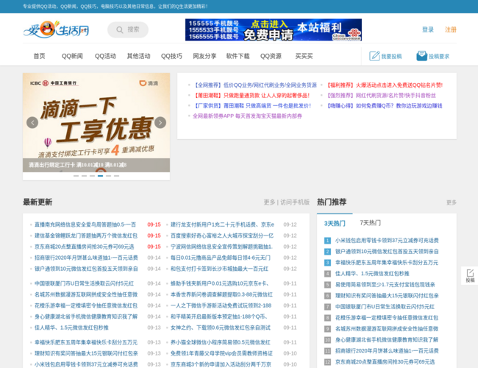Click the 我要投稿 pencil icon
This screenshot has height=368, width=478.
[374, 56]
